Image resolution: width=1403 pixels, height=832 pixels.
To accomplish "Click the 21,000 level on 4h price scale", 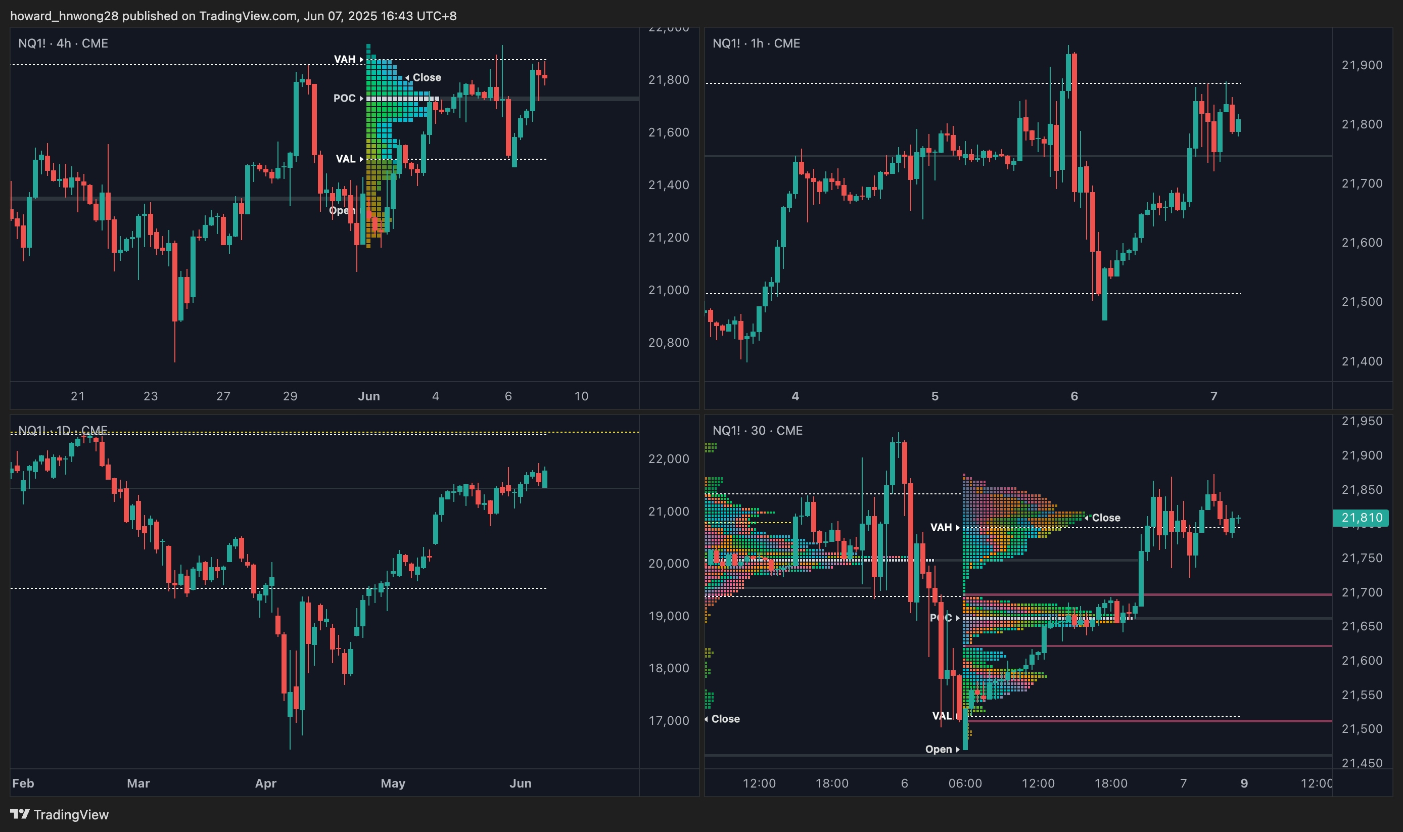I will pyautogui.click(x=668, y=290).
